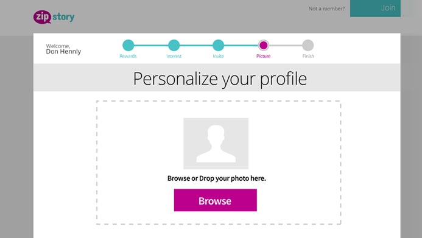
Task: Click the dashed photo drop zone area
Action: click(x=219, y=163)
